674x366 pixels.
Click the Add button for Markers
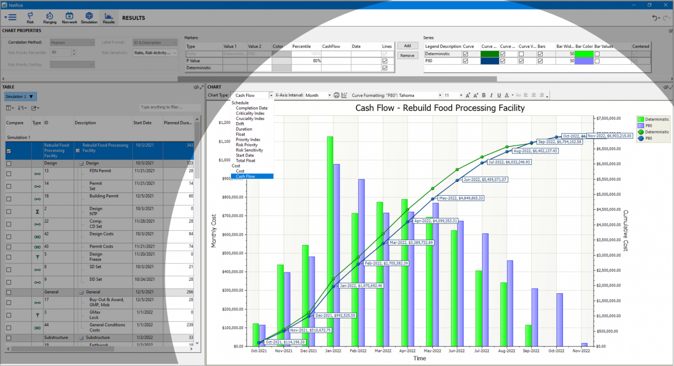click(407, 45)
